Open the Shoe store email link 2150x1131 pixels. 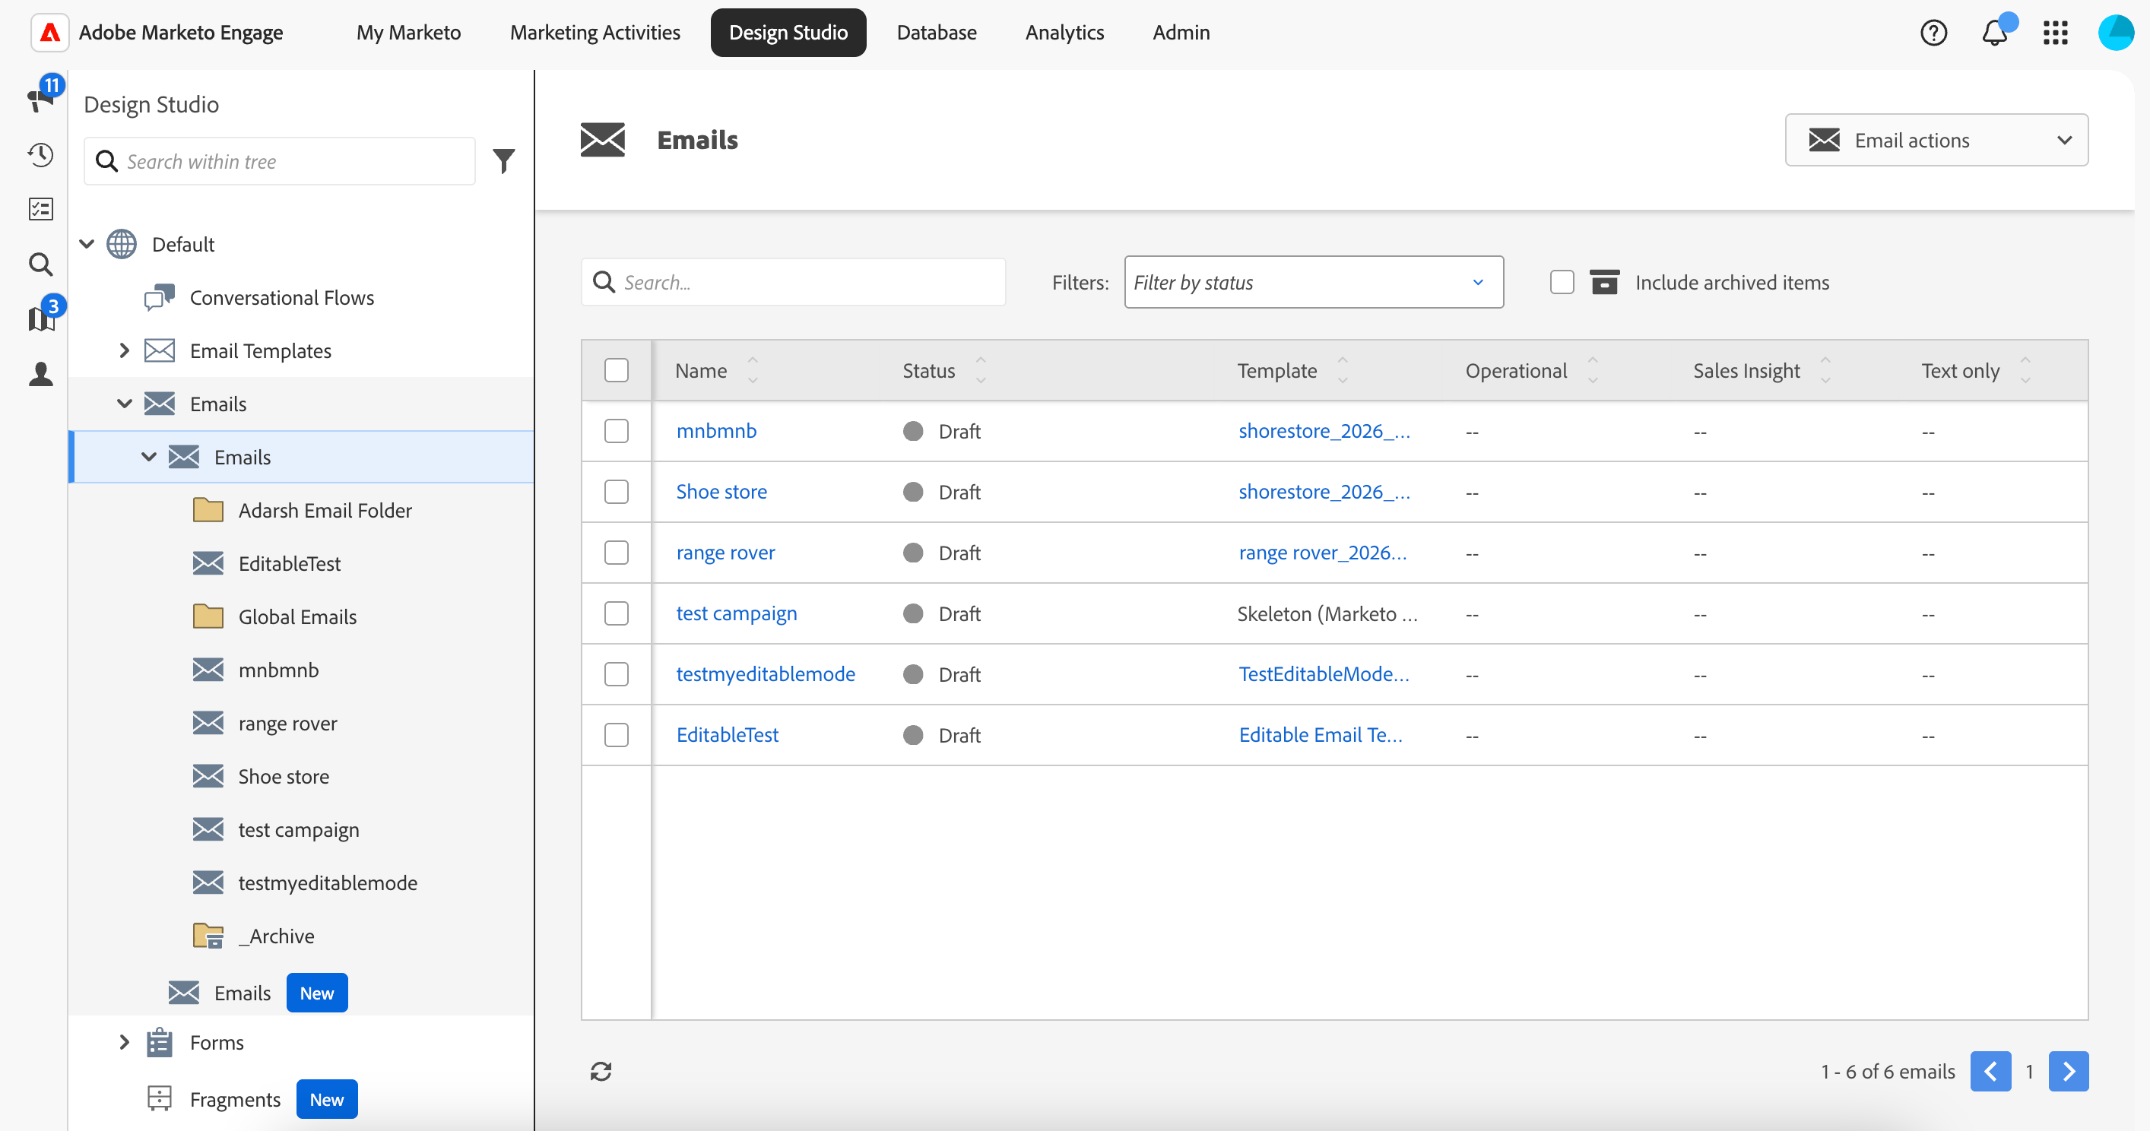(x=721, y=492)
